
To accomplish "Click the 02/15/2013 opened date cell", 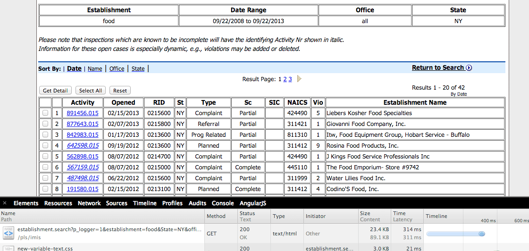I will [123, 113].
